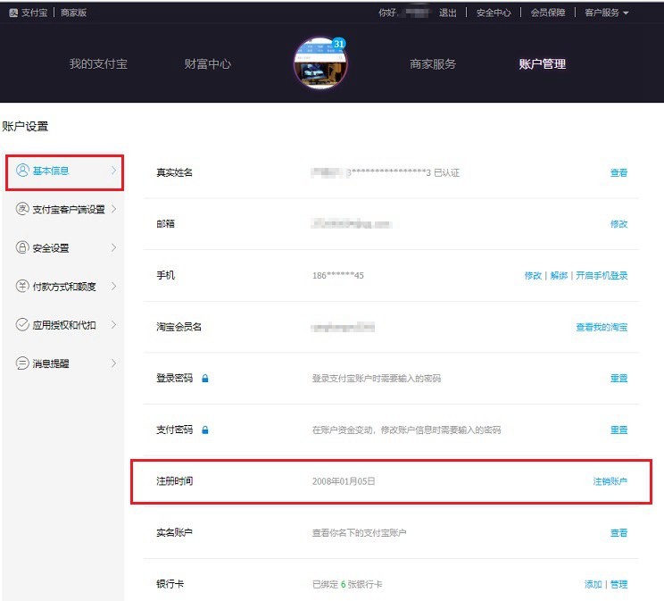Click 重置 link for 支付密码
The image size is (664, 601).
tap(618, 430)
